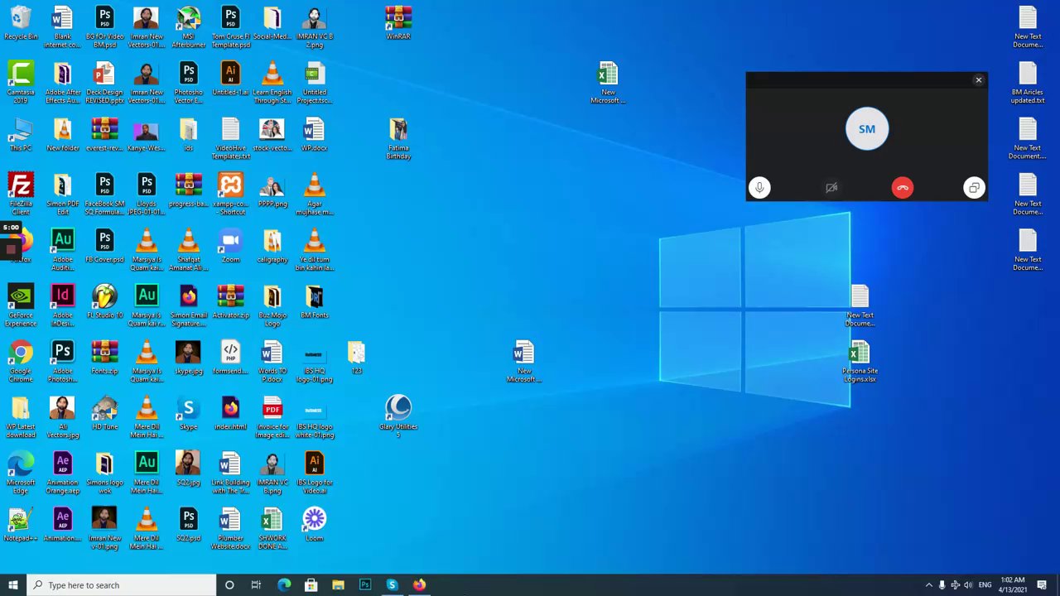Select the caligraphy folder
1060x596 pixels.
tap(272, 247)
